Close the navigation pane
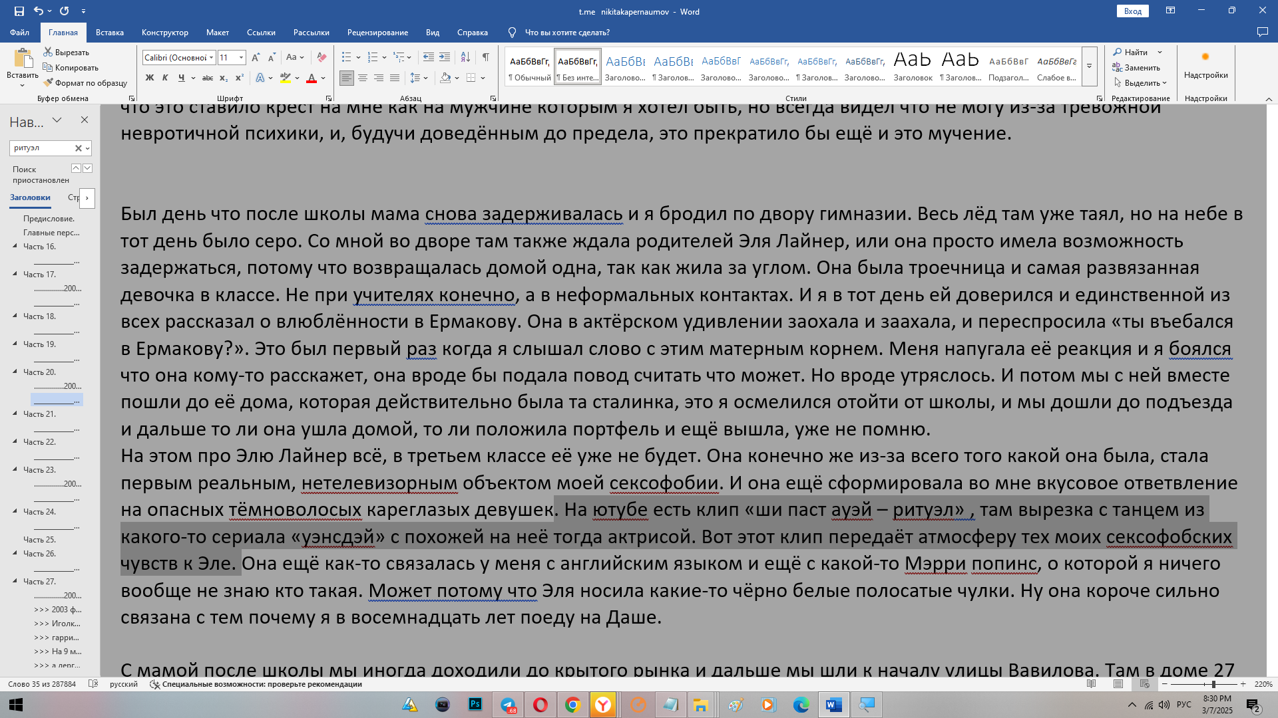Viewport: 1278px width, 718px height. pyautogui.click(x=85, y=120)
